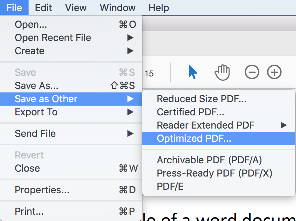The image size is (296, 221).
Task: Select Certified PDF... option
Action: point(219,112)
